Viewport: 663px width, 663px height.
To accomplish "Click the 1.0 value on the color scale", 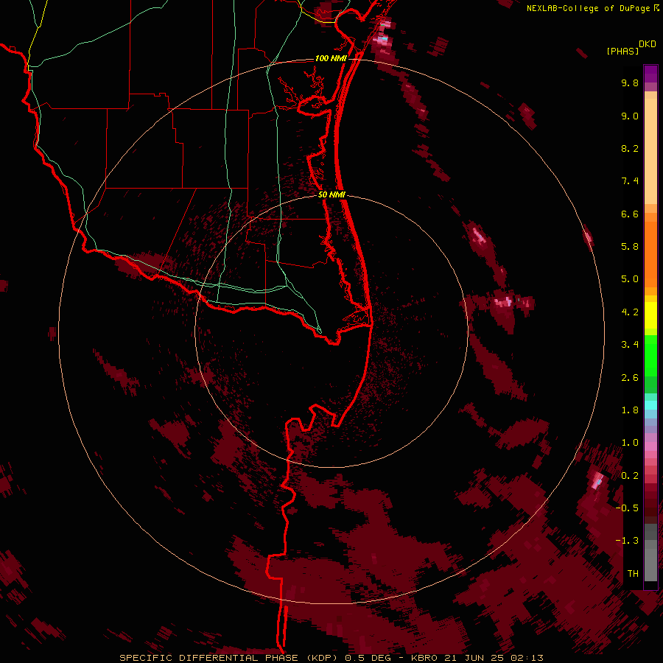I will (x=630, y=443).
